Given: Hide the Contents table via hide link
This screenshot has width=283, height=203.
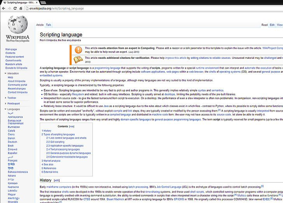Looking at the screenshot, I should 72,126.
